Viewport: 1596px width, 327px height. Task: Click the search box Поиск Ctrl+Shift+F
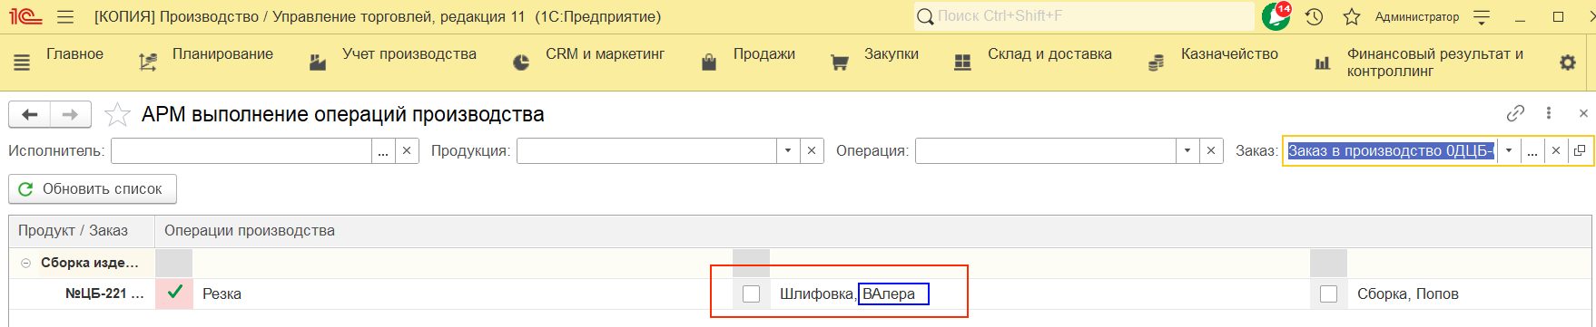[1084, 16]
